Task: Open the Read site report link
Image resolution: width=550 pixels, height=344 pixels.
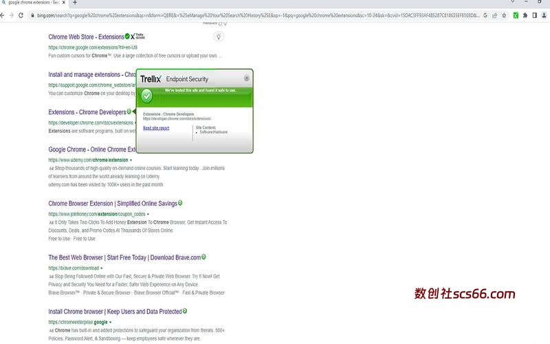Action: 156,128
